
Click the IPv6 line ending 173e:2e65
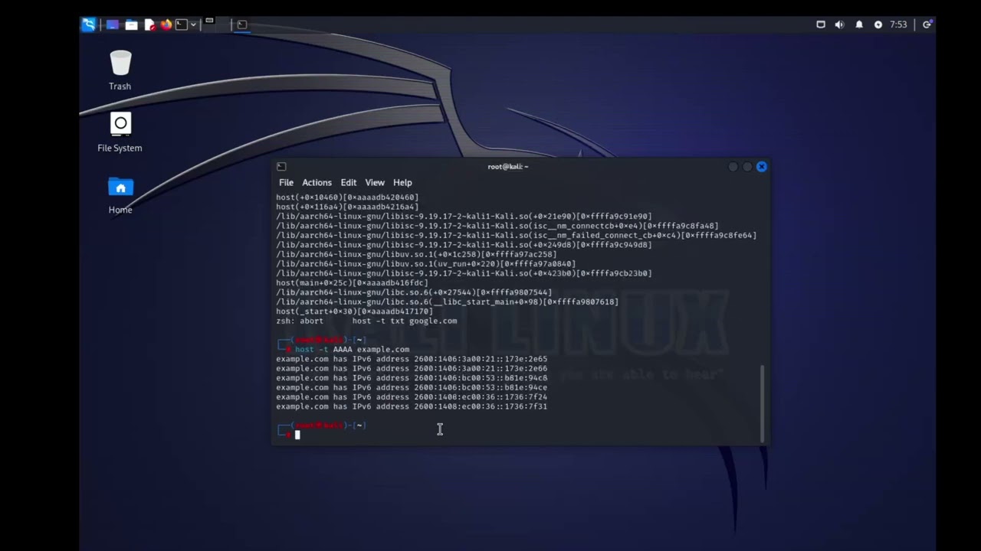[412, 359]
